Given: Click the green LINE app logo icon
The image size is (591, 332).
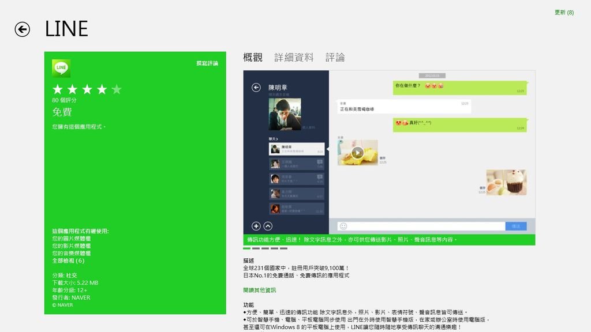Looking at the screenshot, I should [61, 68].
